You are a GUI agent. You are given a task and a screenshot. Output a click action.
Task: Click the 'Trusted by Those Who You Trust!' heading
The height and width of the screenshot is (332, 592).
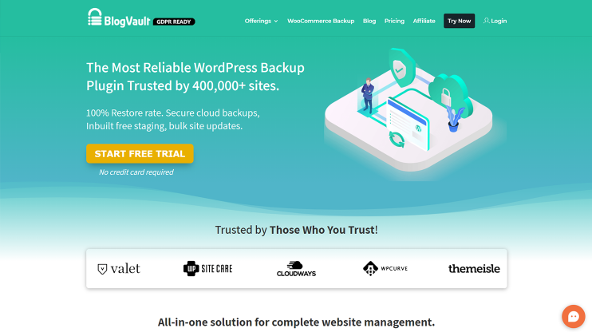(x=296, y=230)
